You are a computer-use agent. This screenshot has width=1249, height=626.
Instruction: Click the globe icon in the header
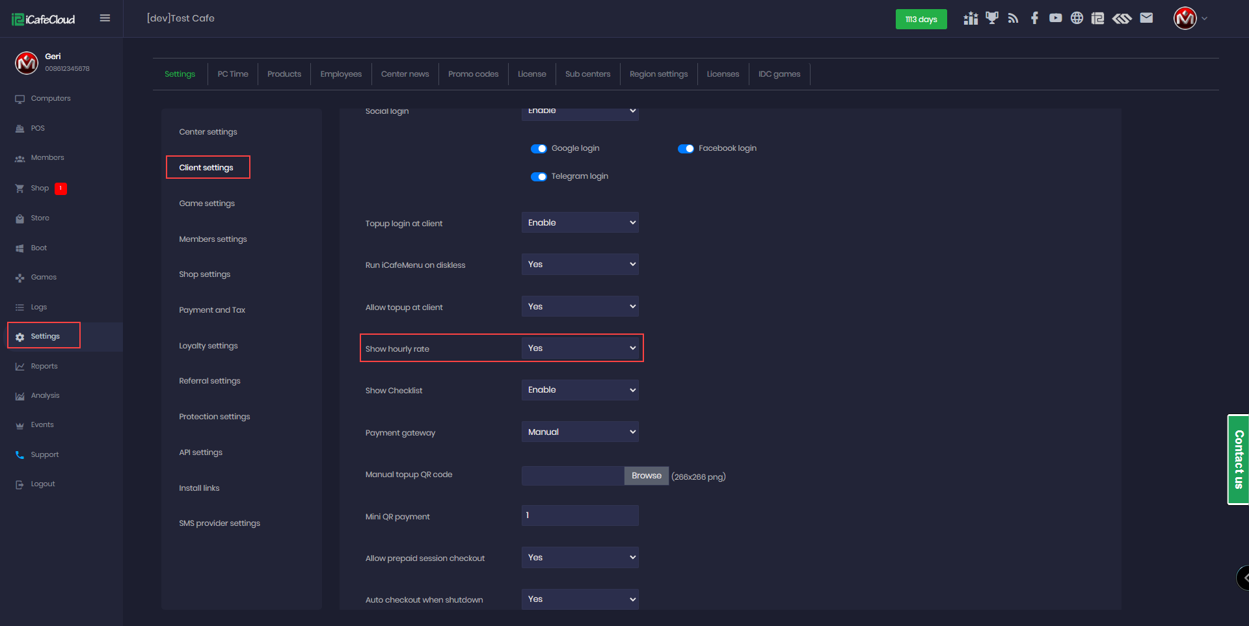pyautogui.click(x=1077, y=18)
